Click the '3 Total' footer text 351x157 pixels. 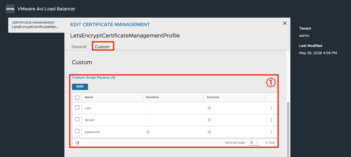tap(270, 143)
